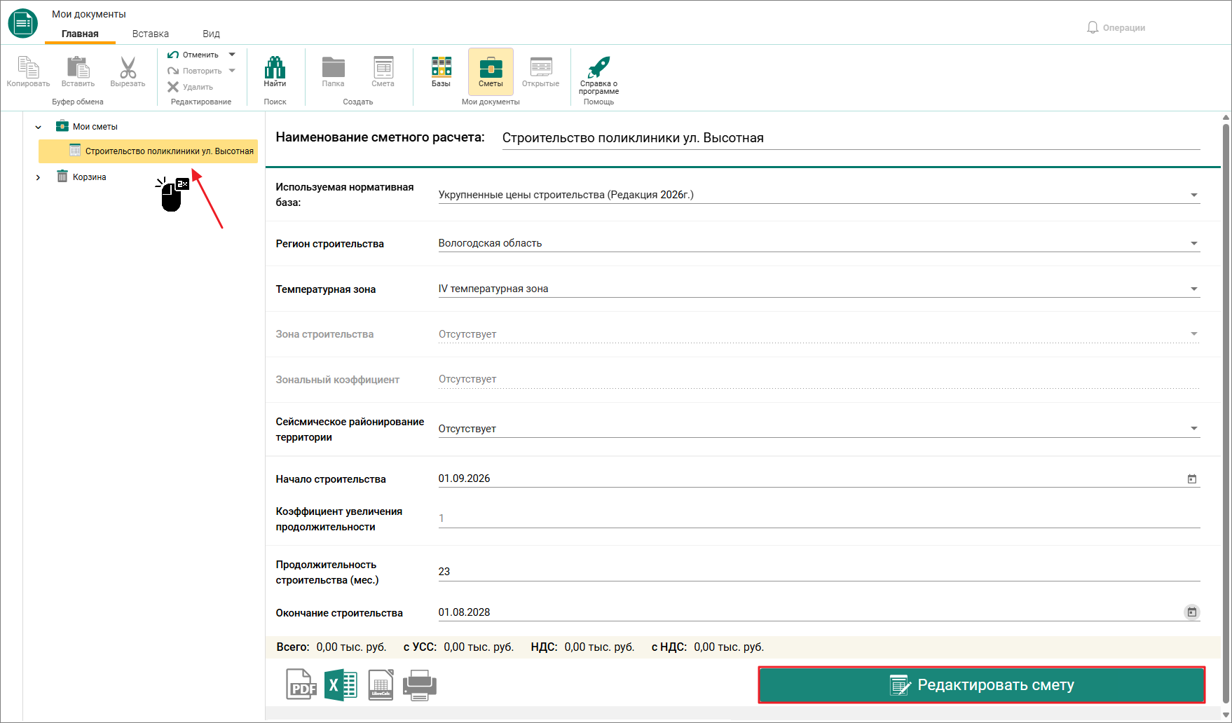The width and height of the screenshot is (1232, 723).
Task: Expand the Регион строительства dropdown
Action: 1194,244
